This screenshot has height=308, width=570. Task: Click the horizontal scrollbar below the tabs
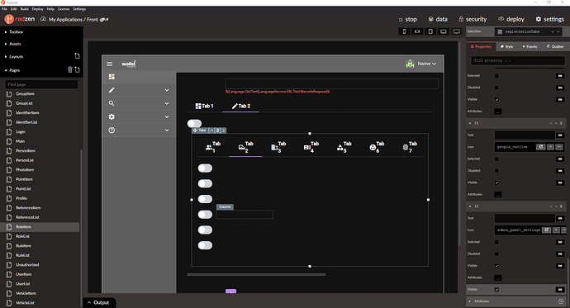click(x=256, y=275)
